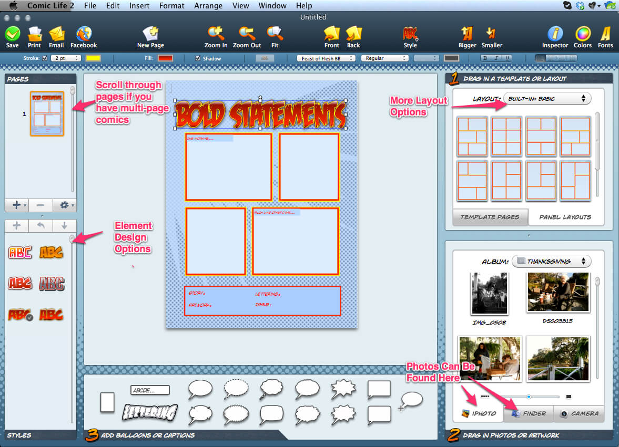Select the extend balloon tail tool with the plus
This screenshot has width=619, height=447.
[x=411, y=401]
